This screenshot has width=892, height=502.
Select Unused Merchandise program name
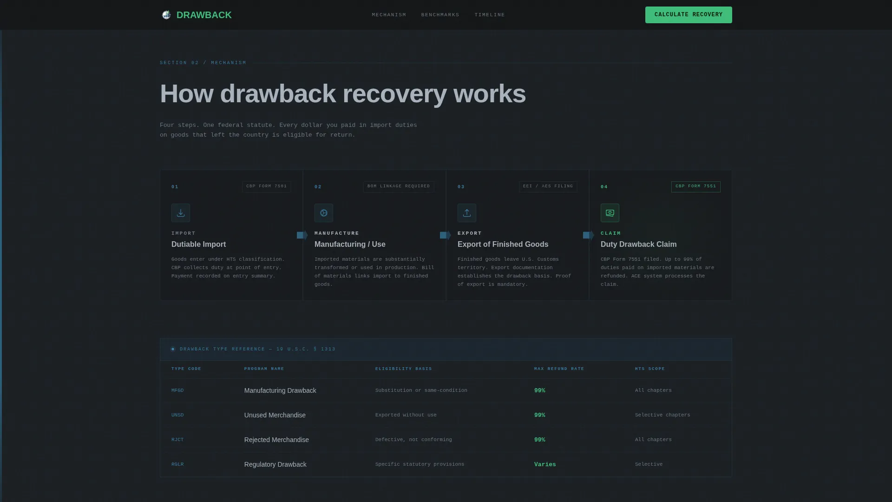pos(275,415)
